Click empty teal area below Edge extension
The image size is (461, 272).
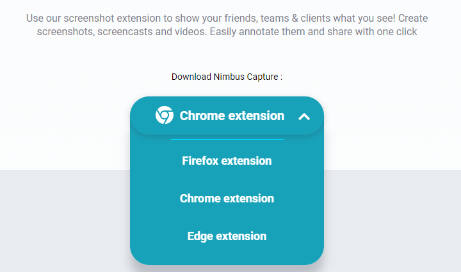tap(227, 254)
